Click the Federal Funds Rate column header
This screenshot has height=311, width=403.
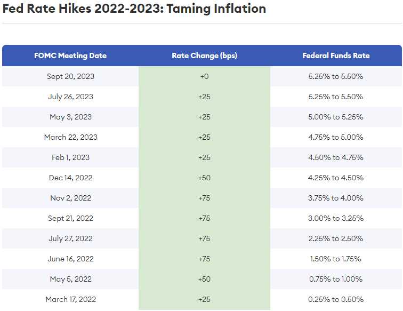click(336, 55)
